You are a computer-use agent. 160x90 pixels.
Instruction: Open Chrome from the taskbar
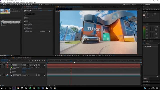point(18,88)
